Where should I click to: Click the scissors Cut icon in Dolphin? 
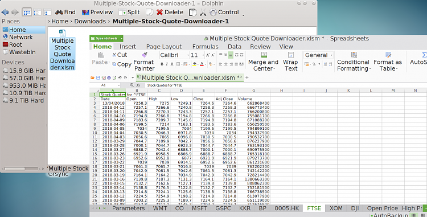(x=203, y=13)
